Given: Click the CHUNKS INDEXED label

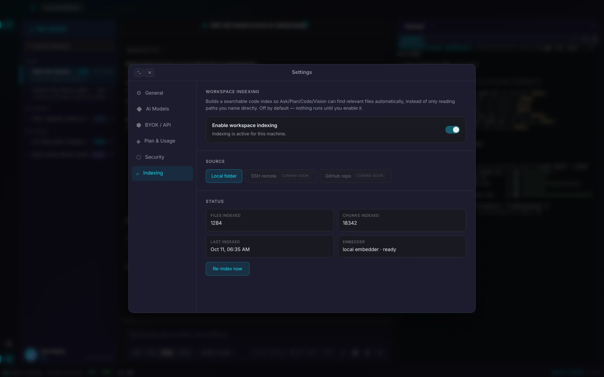Looking at the screenshot, I should click(361, 215).
